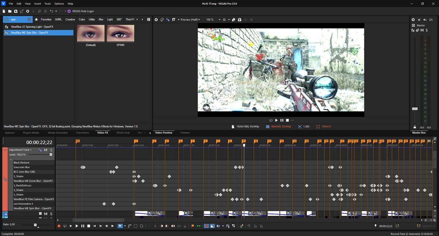Switch to the Transitions tab
This screenshot has height=236, width=439.
click(83, 132)
